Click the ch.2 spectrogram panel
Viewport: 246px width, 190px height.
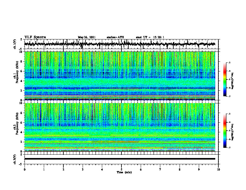(120, 127)
